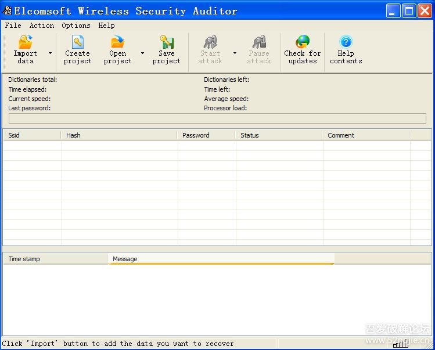Click the Check for updates globe icon

click(303, 42)
